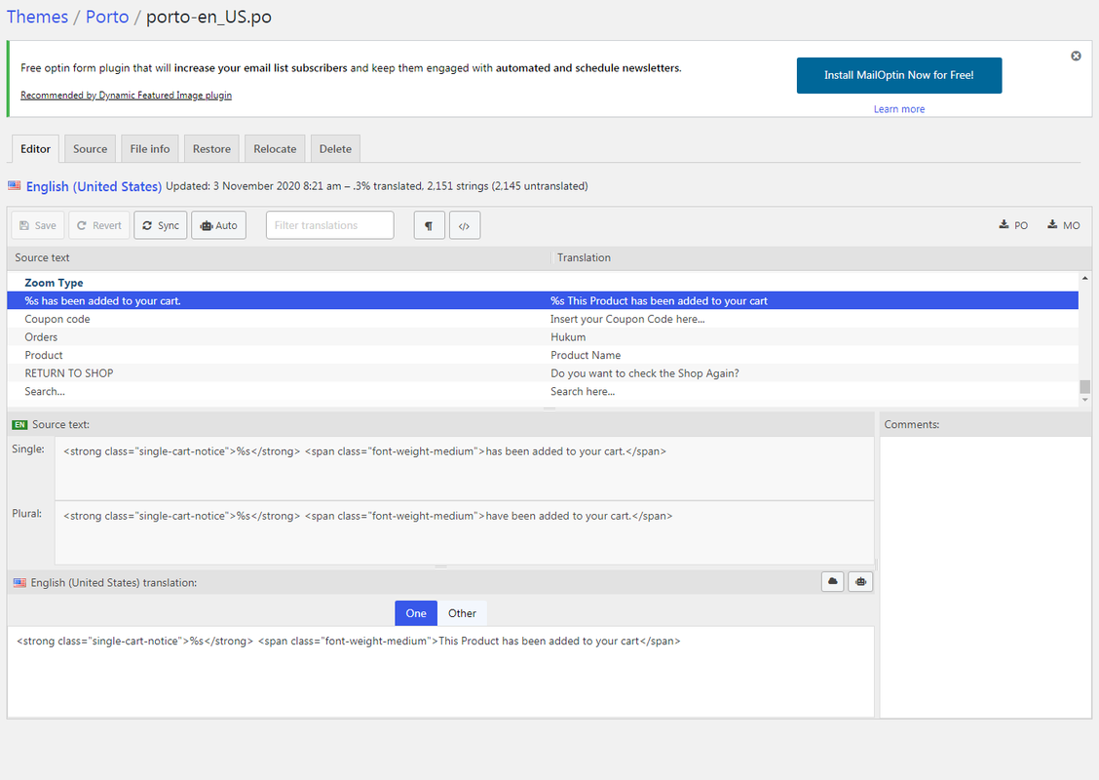
Task: Click the list scrollbar thumb
Action: click(1085, 387)
